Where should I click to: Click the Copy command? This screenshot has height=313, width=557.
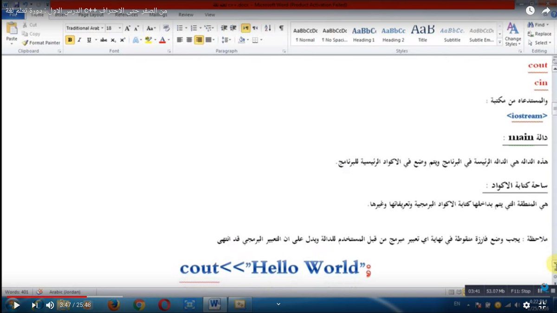(31, 34)
